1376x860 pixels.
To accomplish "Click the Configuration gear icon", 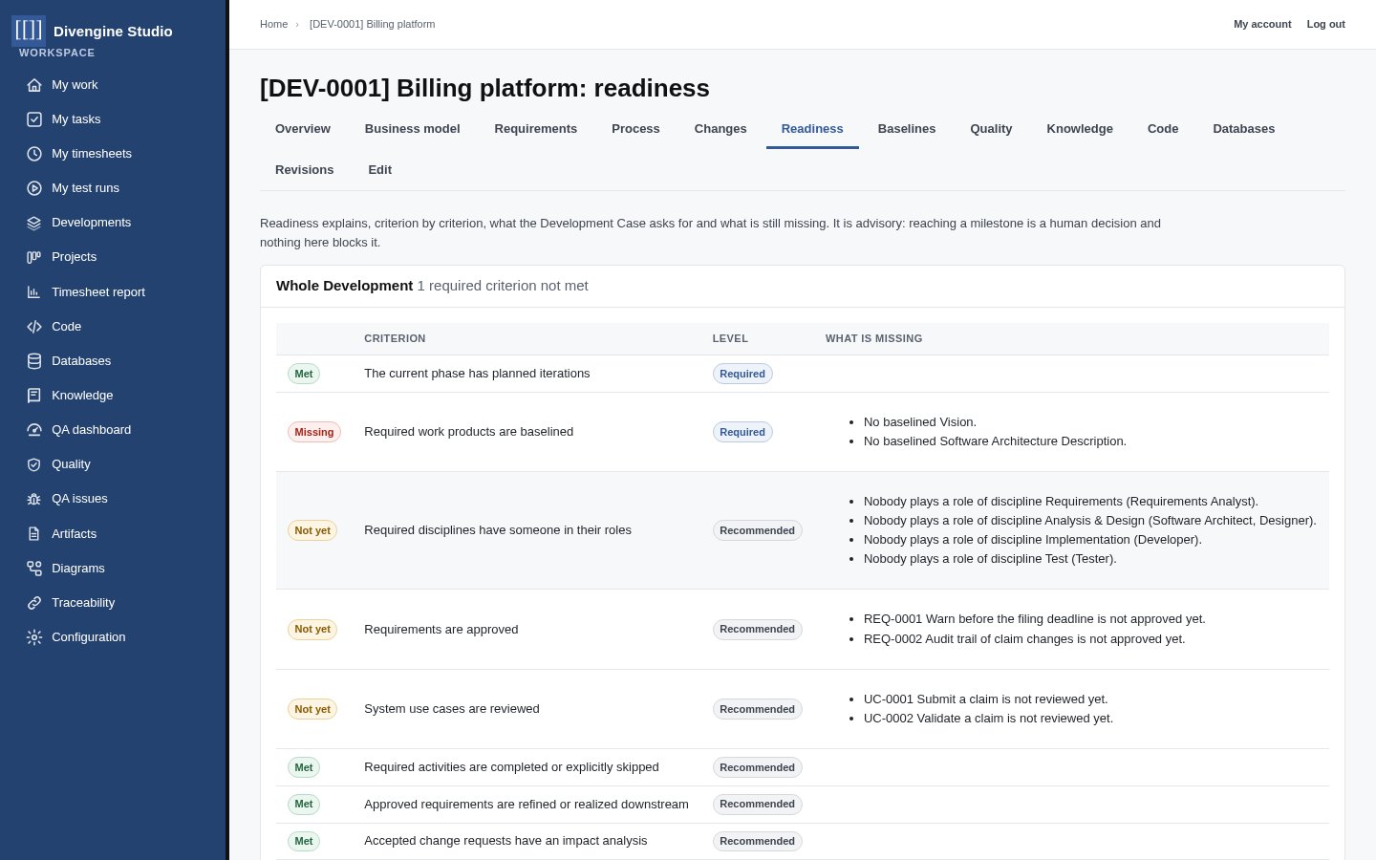I will pyautogui.click(x=34, y=637).
